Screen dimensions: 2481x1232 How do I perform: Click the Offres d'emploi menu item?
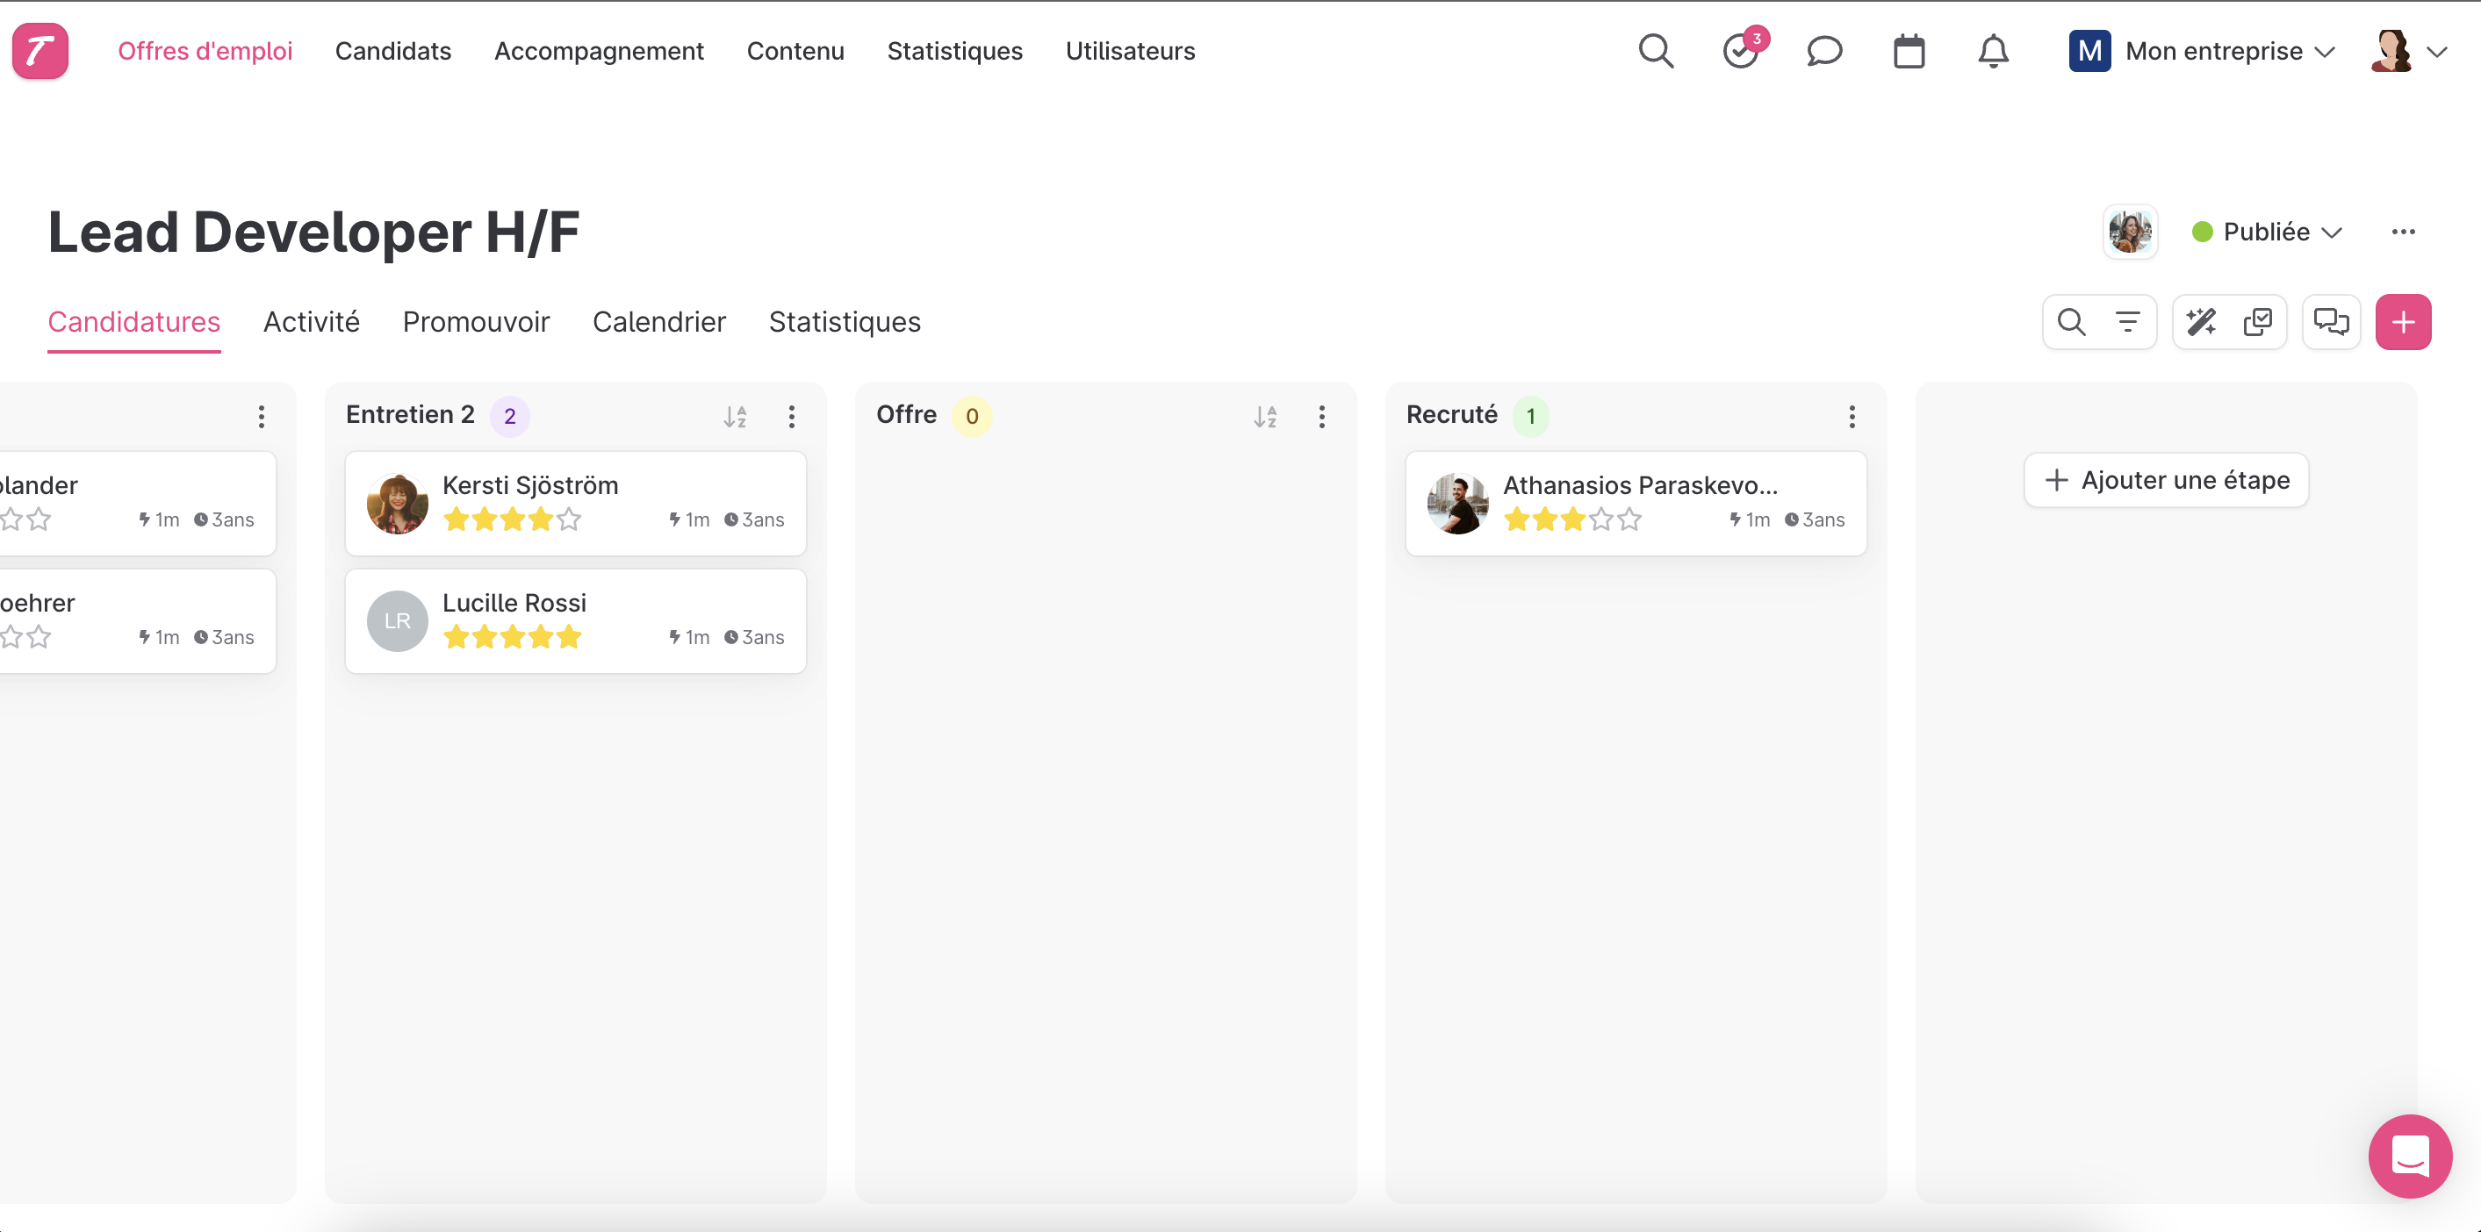click(x=204, y=51)
